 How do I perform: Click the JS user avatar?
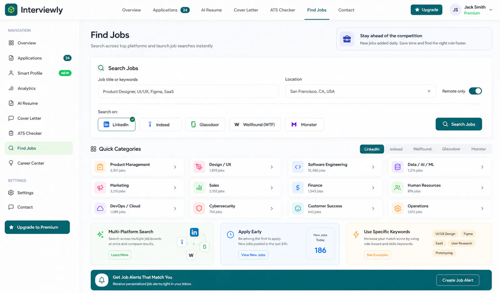455,10
